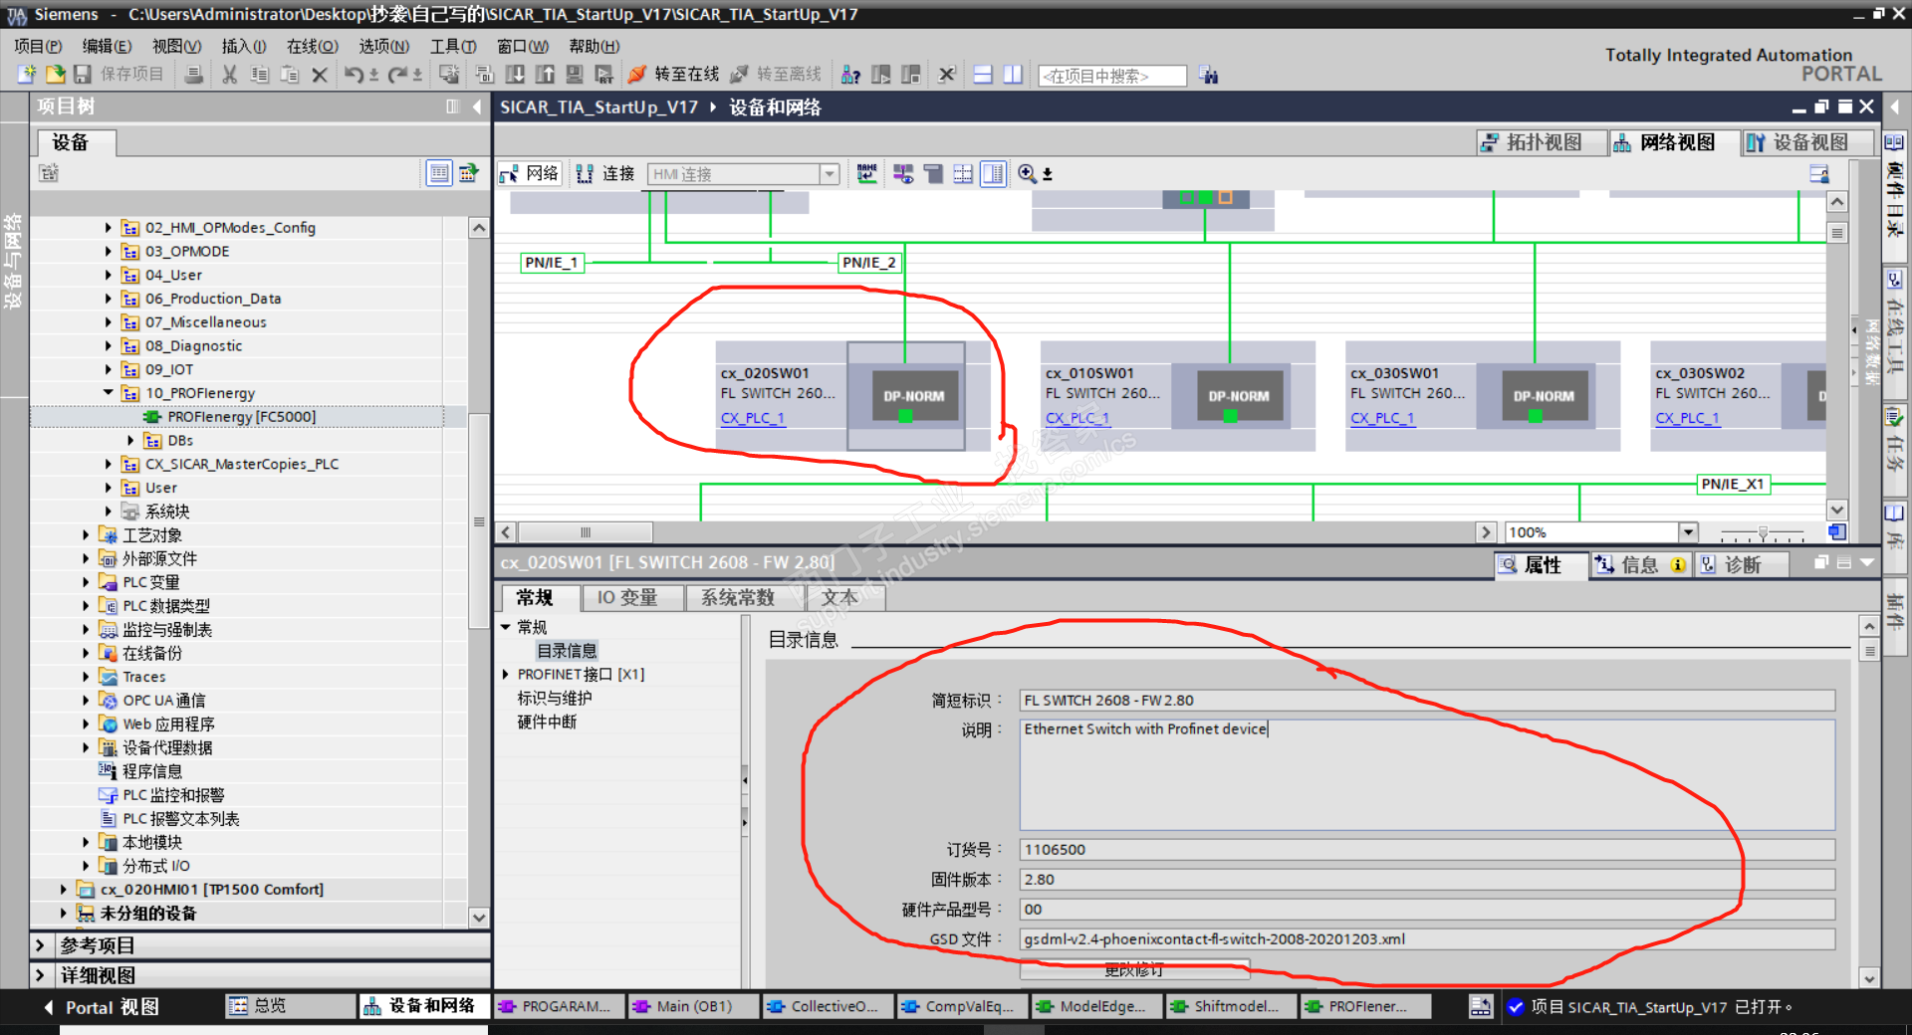Click the Download to device icon
Image resolution: width=1912 pixels, height=1035 pixels.
point(515,75)
